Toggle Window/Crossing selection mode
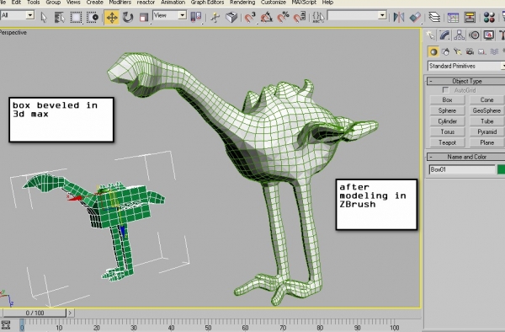This screenshot has height=332, width=505. tap(93, 17)
